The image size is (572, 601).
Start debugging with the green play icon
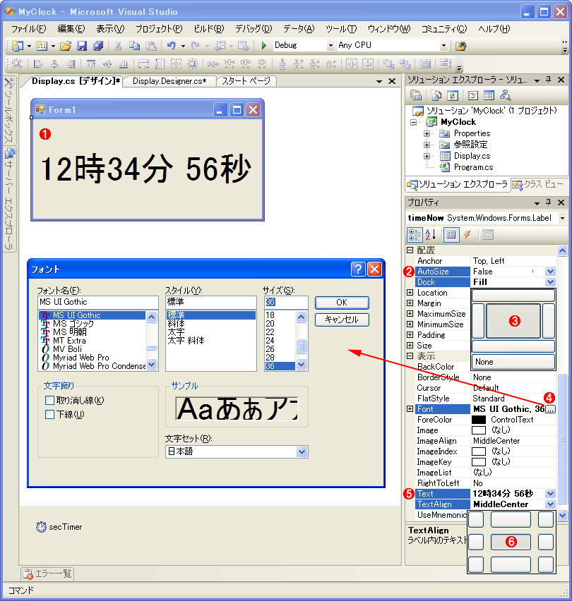click(263, 46)
